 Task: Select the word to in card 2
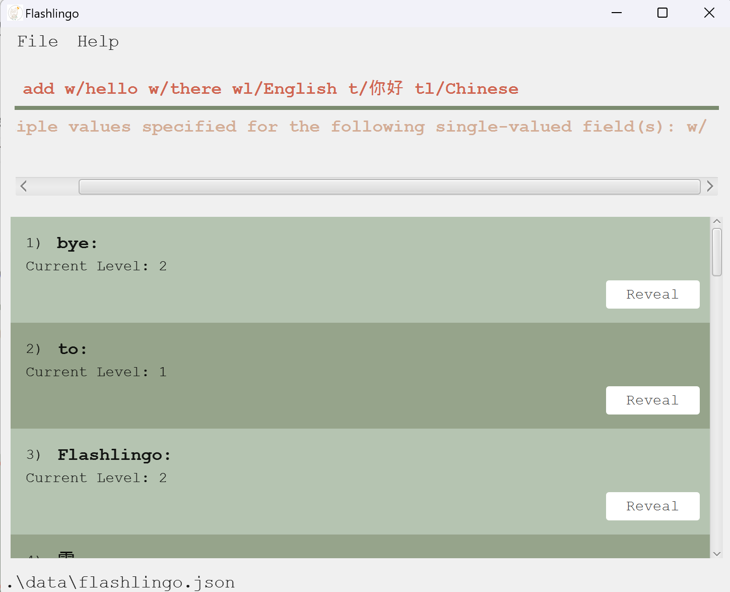click(73, 349)
